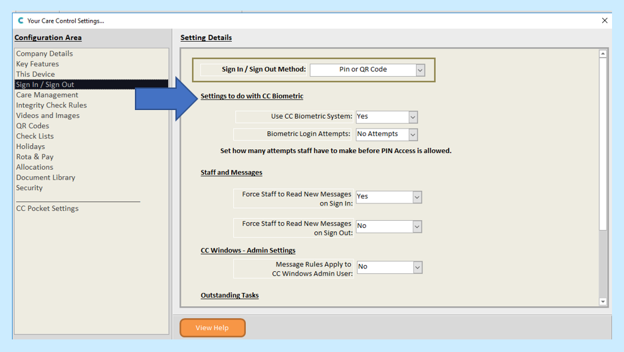Open CC Pocket Settings
This screenshot has width=624, height=352.
(x=47, y=208)
